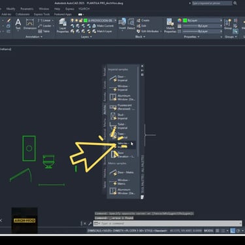Toggle the layer lock padlock icon
Image resolution: width=245 pixels, height=245 pixels.
(81, 20)
